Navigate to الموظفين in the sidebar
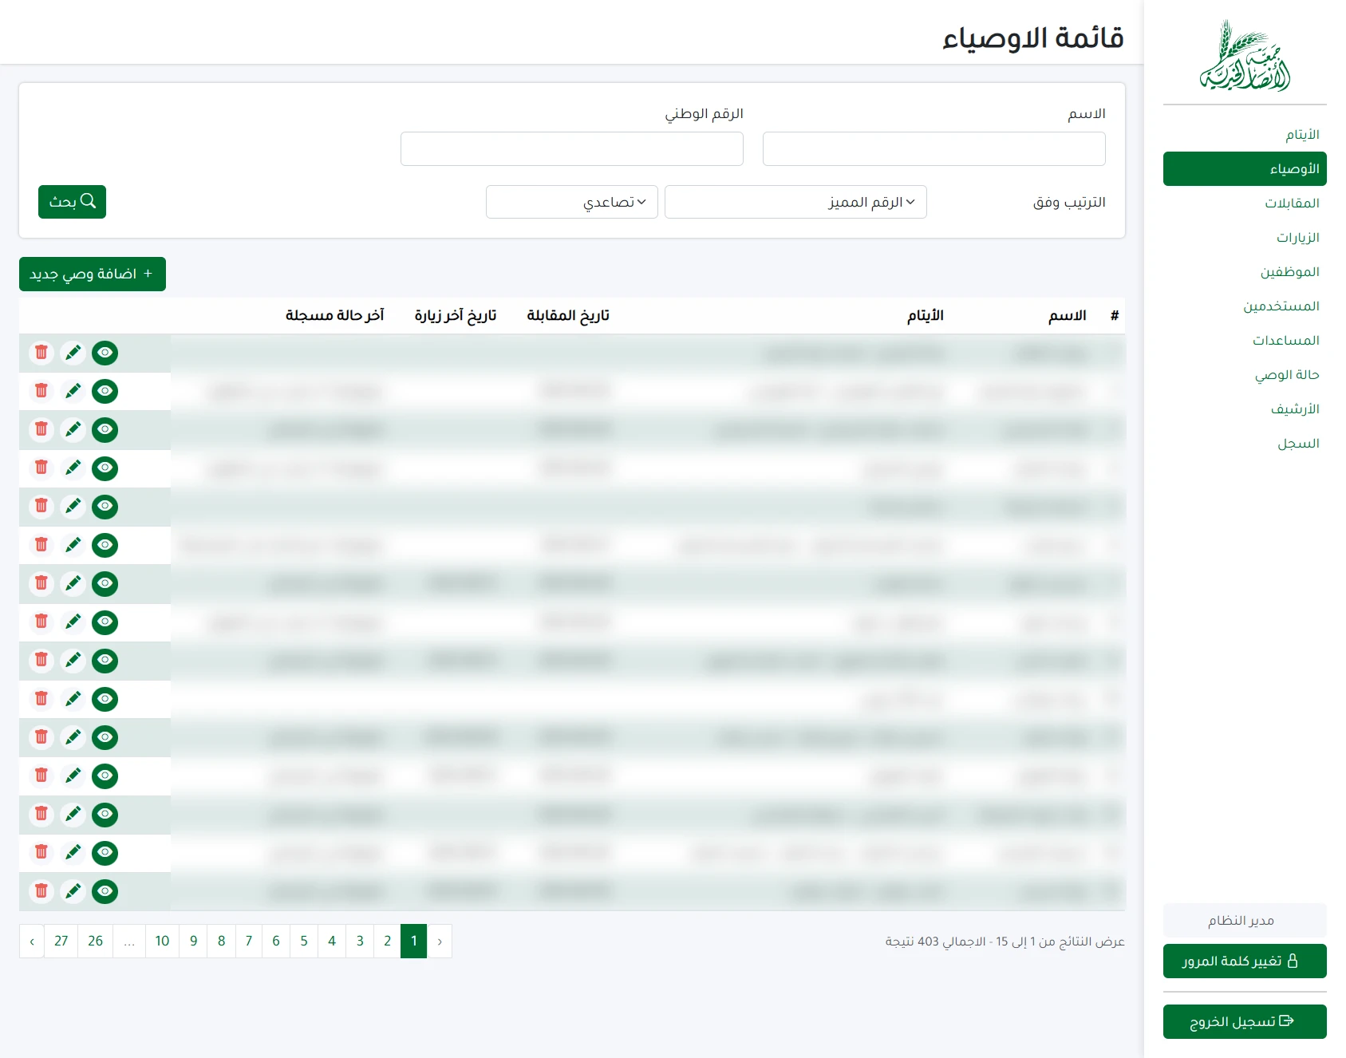The image size is (1346, 1058). point(1245,272)
